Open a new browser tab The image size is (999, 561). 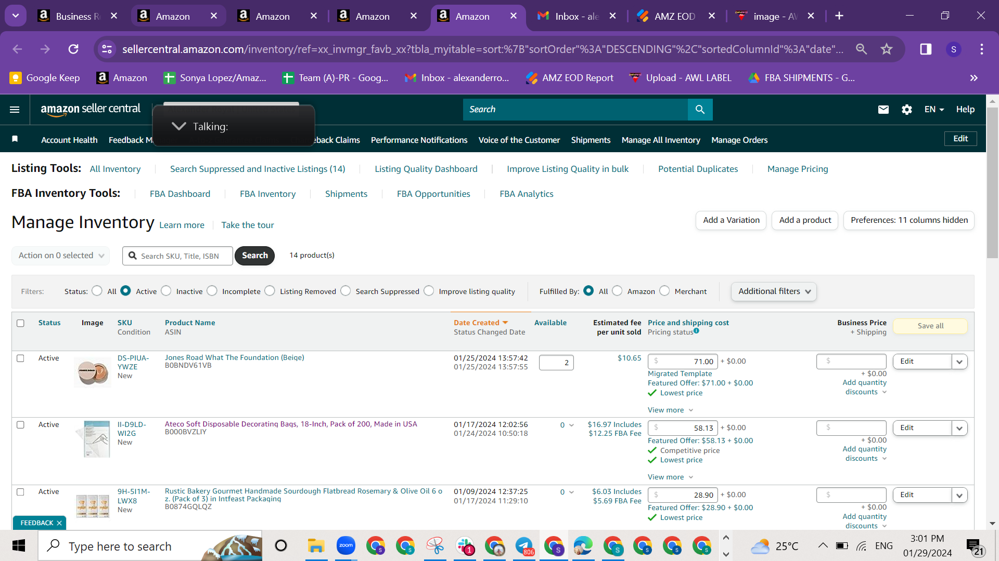point(839,16)
